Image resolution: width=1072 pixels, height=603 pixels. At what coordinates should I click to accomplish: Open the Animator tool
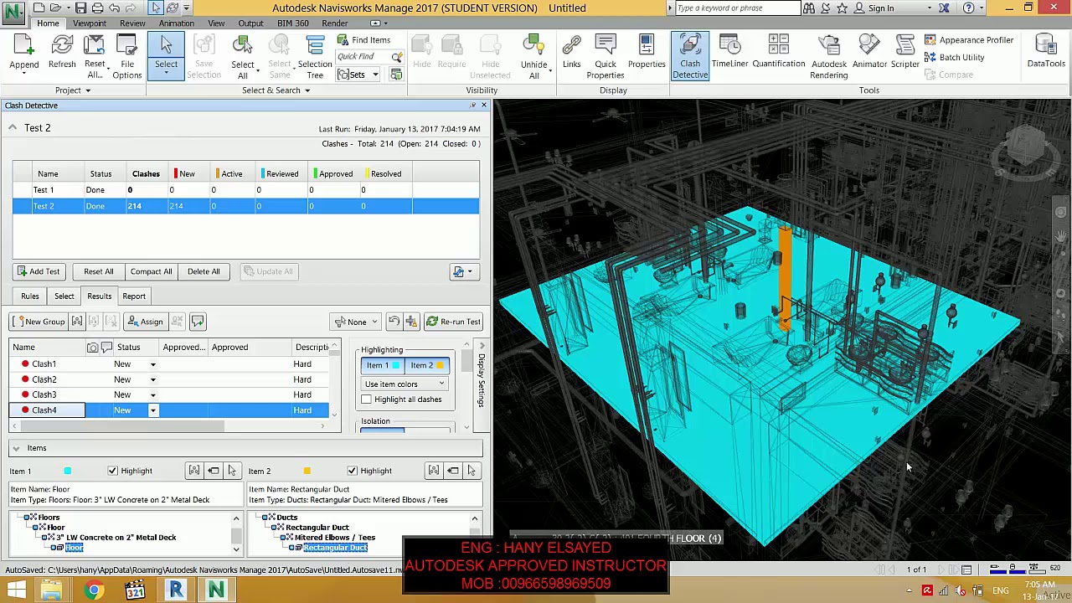tap(869, 52)
